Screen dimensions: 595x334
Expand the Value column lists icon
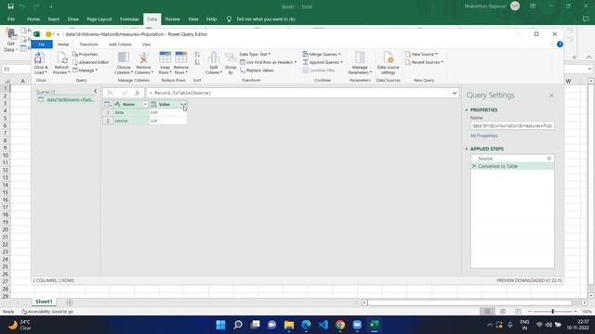pos(183,104)
